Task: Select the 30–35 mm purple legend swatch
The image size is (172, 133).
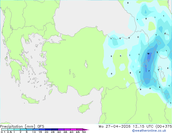Action: tap(61, 129)
